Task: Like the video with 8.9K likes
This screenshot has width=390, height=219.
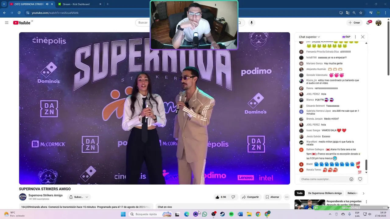Action: [x=221, y=197]
